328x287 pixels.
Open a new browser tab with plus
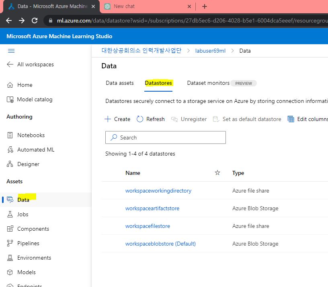coord(205,6)
